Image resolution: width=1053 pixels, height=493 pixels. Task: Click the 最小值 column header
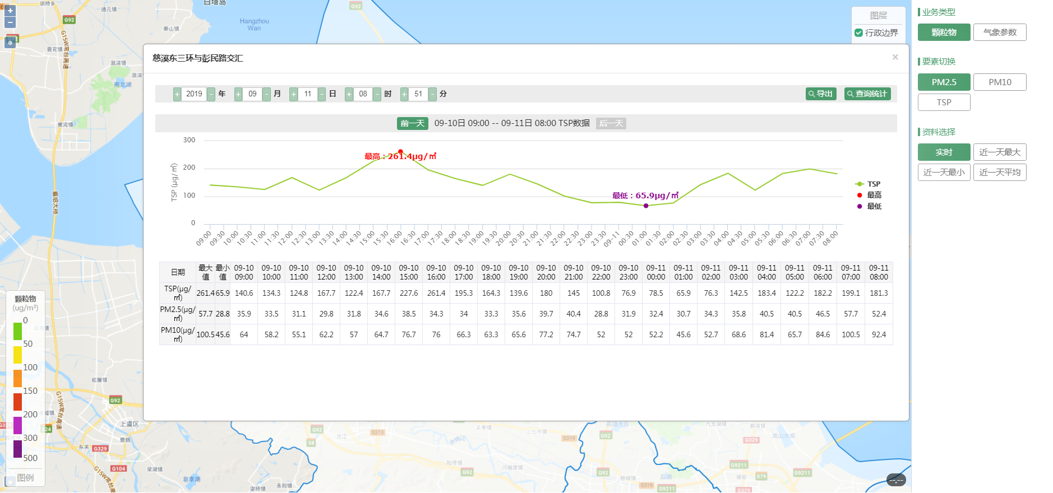tap(223, 272)
